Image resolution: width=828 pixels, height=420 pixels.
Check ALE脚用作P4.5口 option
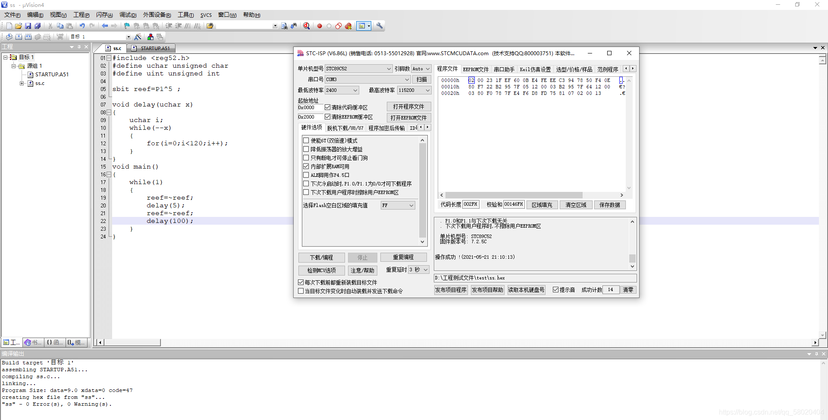click(306, 175)
